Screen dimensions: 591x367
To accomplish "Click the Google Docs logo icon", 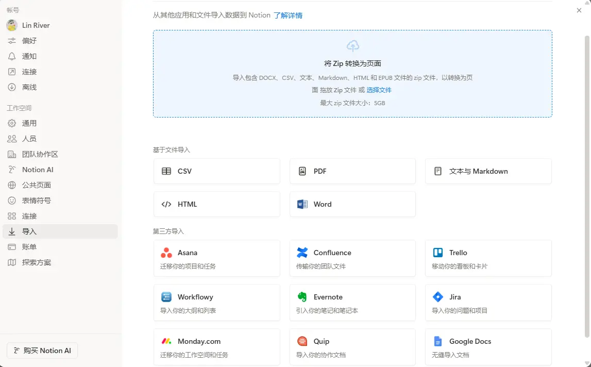I will point(438,341).
